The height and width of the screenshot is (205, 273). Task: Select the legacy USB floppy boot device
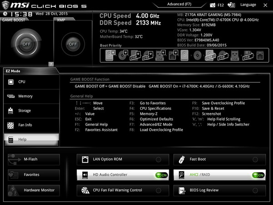[x=248, y=55]
